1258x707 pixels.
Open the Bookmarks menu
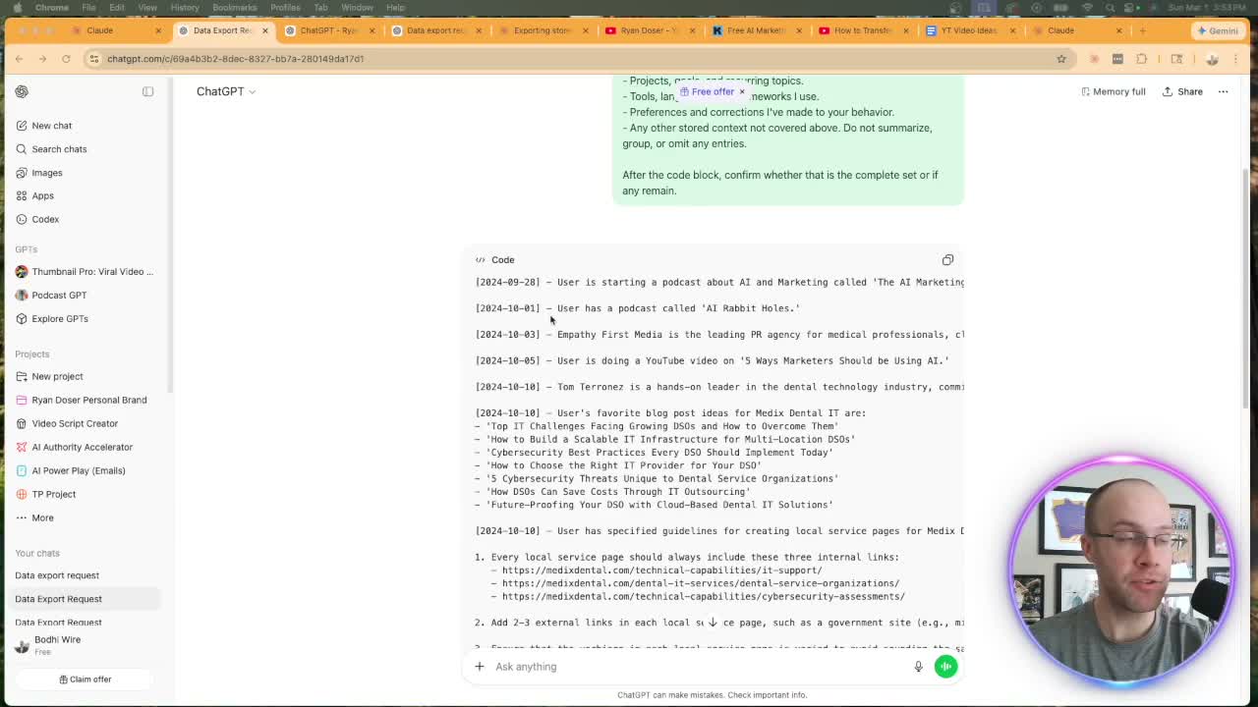click(234, 7)
